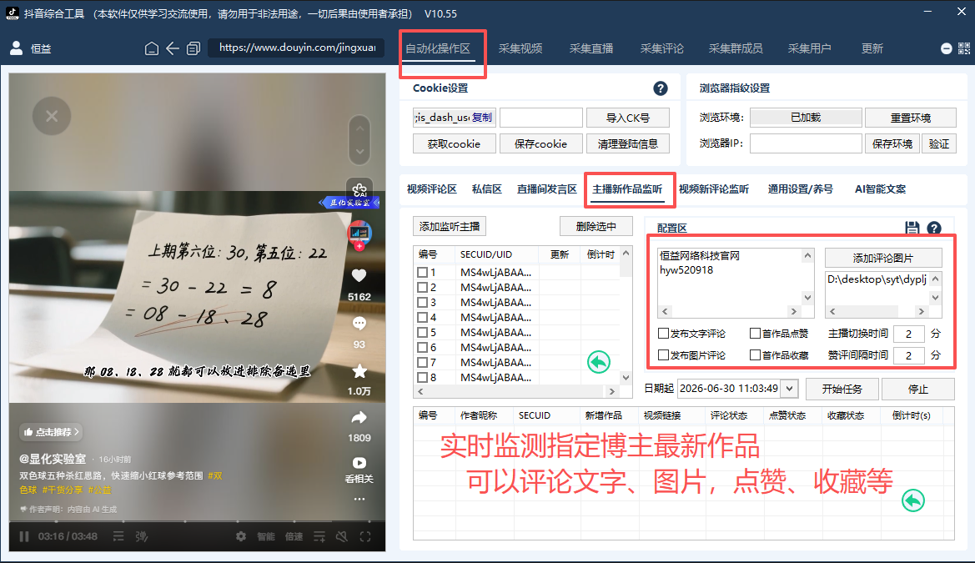This screenshot has height=563, width=975.
Task: Switch to the 采集评论 tab
Action: pos(662,48)
